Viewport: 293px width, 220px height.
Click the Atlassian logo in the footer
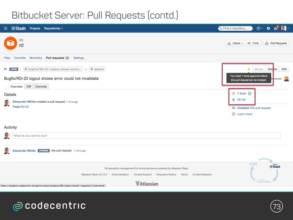146,184
